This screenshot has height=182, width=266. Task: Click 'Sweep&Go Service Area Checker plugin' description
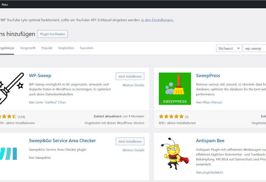57,150
